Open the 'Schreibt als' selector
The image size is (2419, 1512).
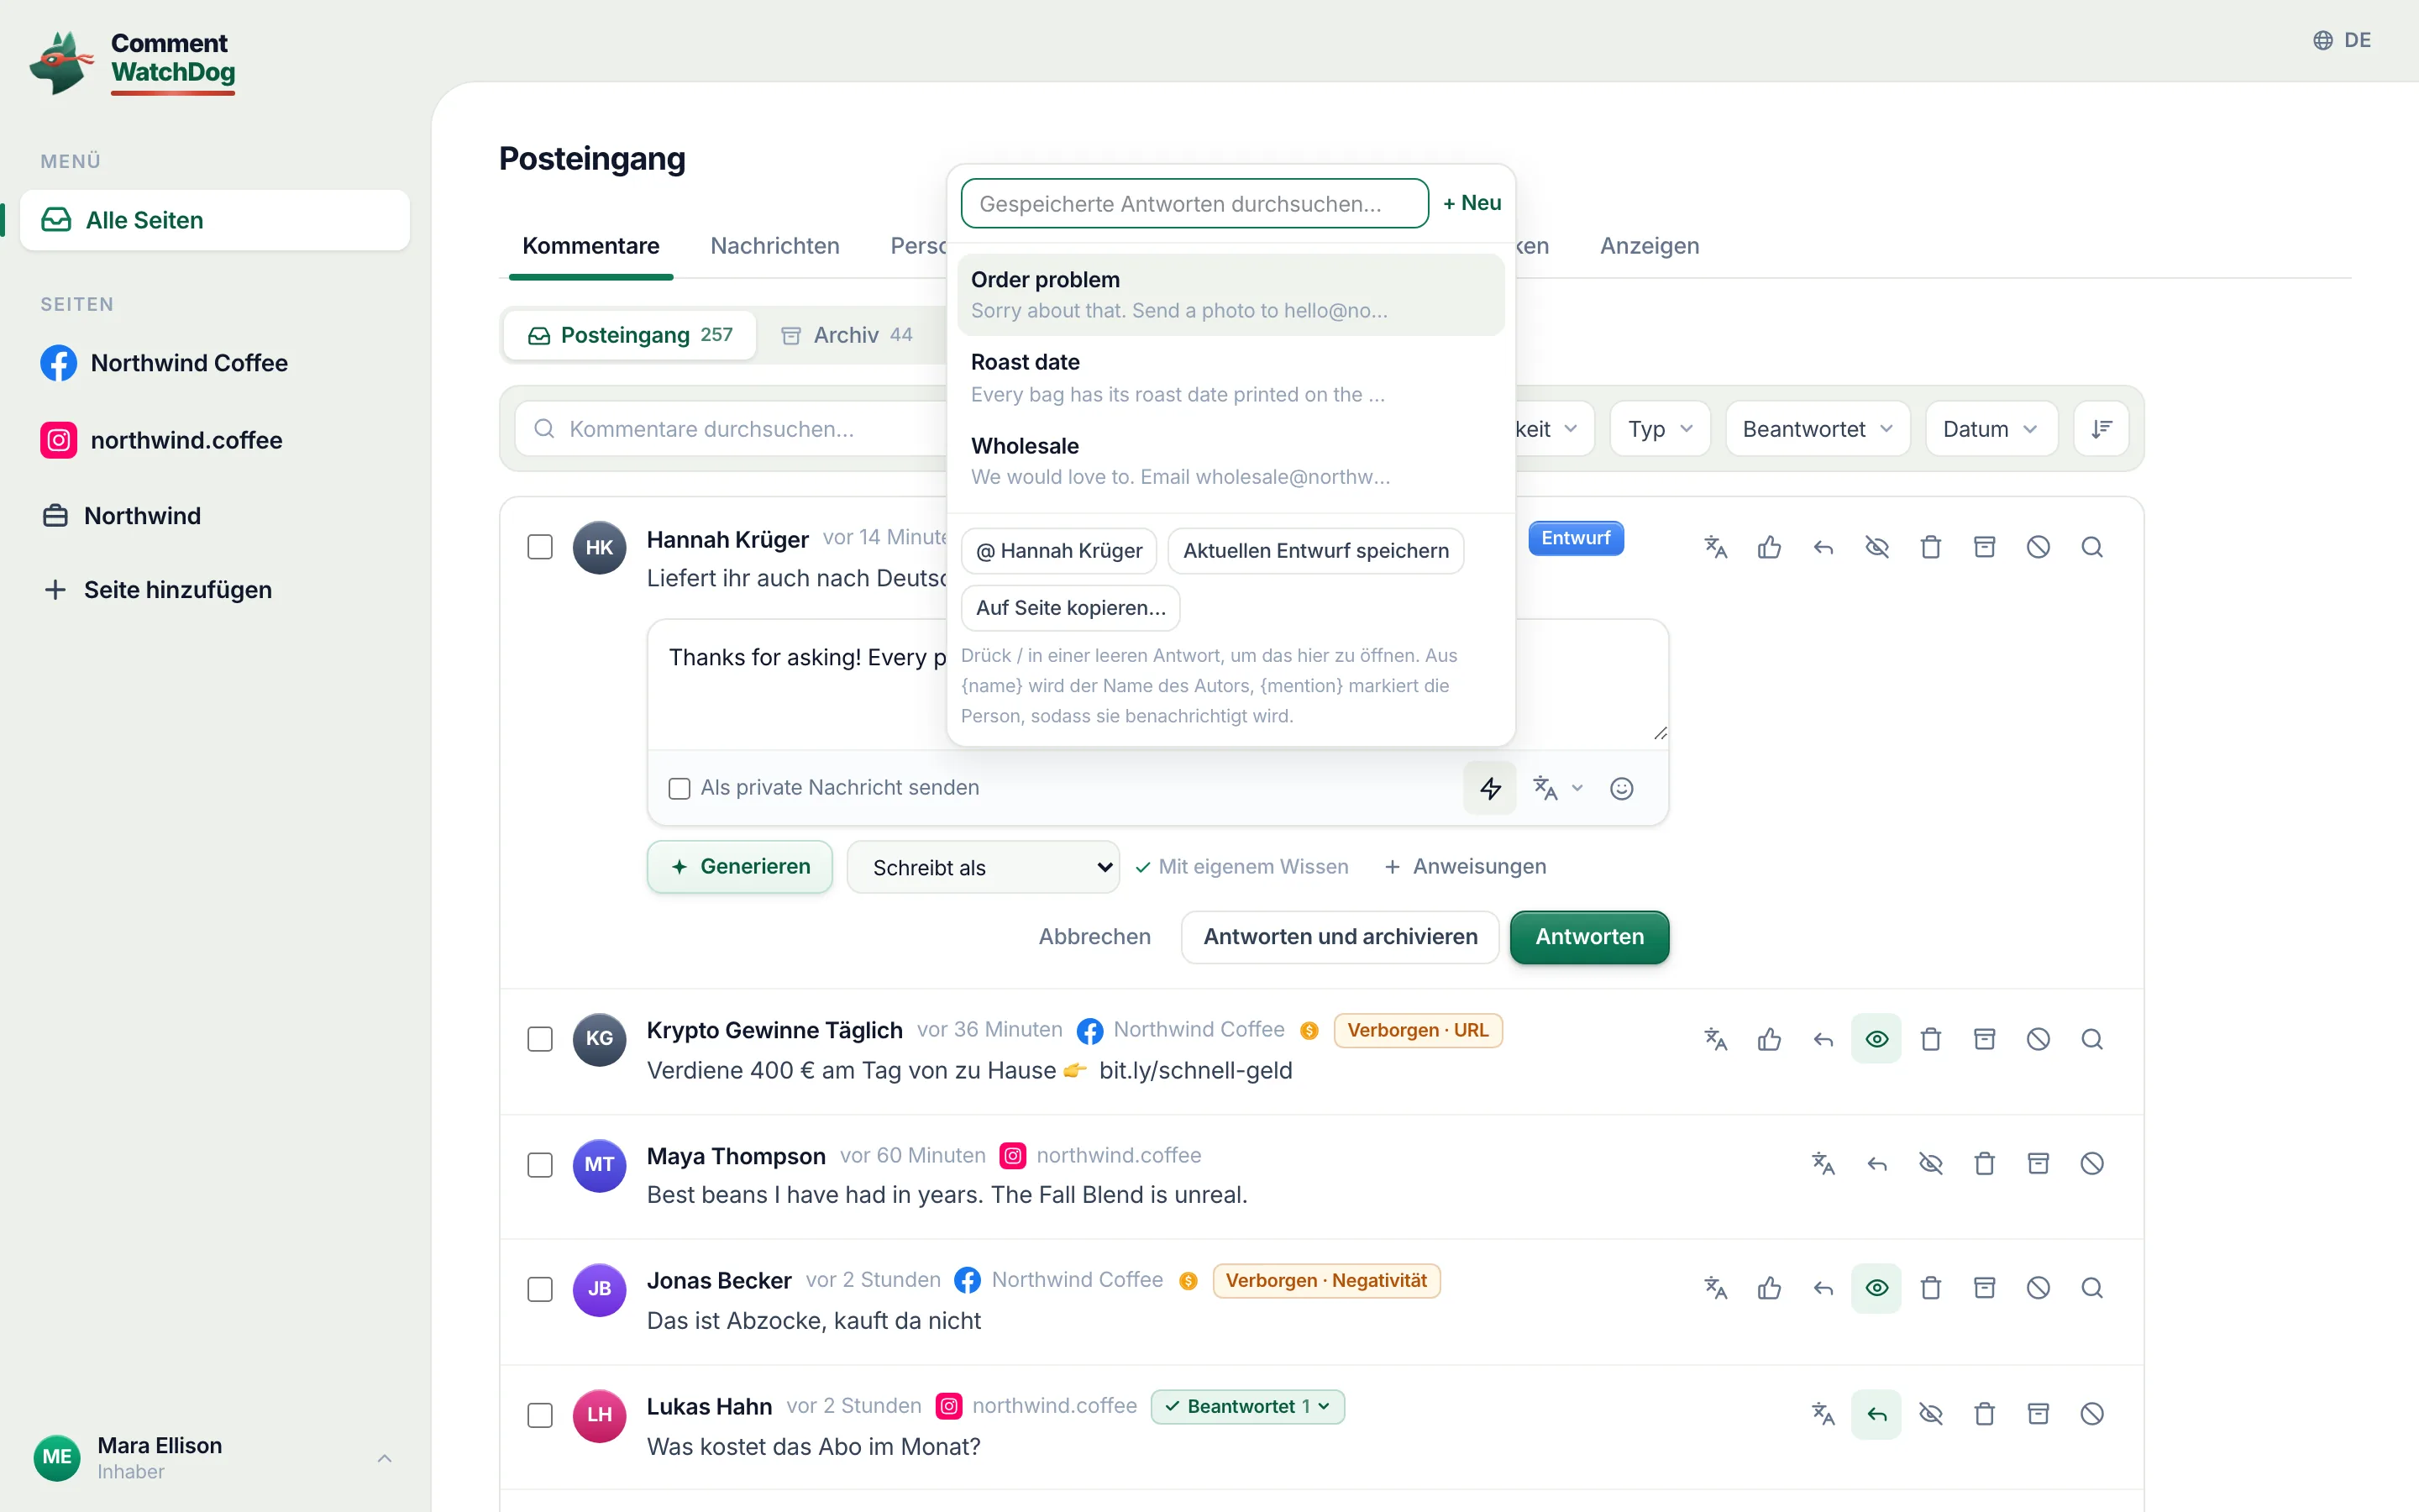[x=984, y=867]
